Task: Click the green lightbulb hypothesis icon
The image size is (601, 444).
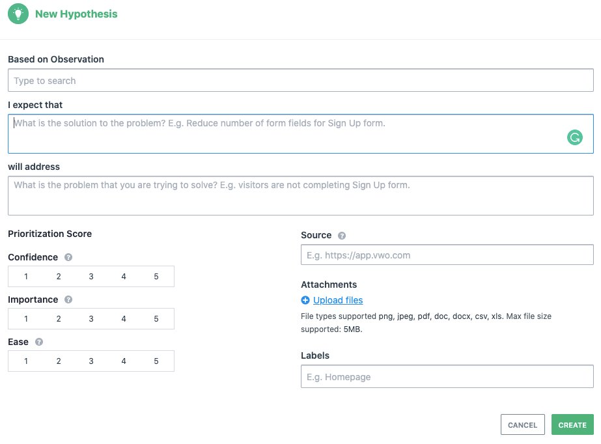Action: coord(18,14)
